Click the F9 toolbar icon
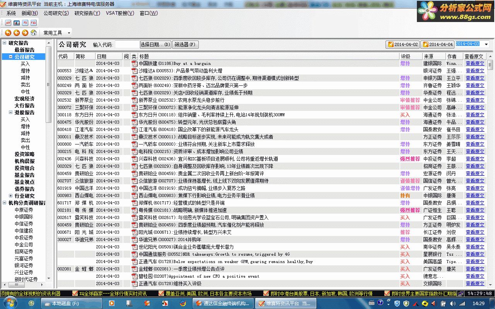 click(x=25, y=23)
